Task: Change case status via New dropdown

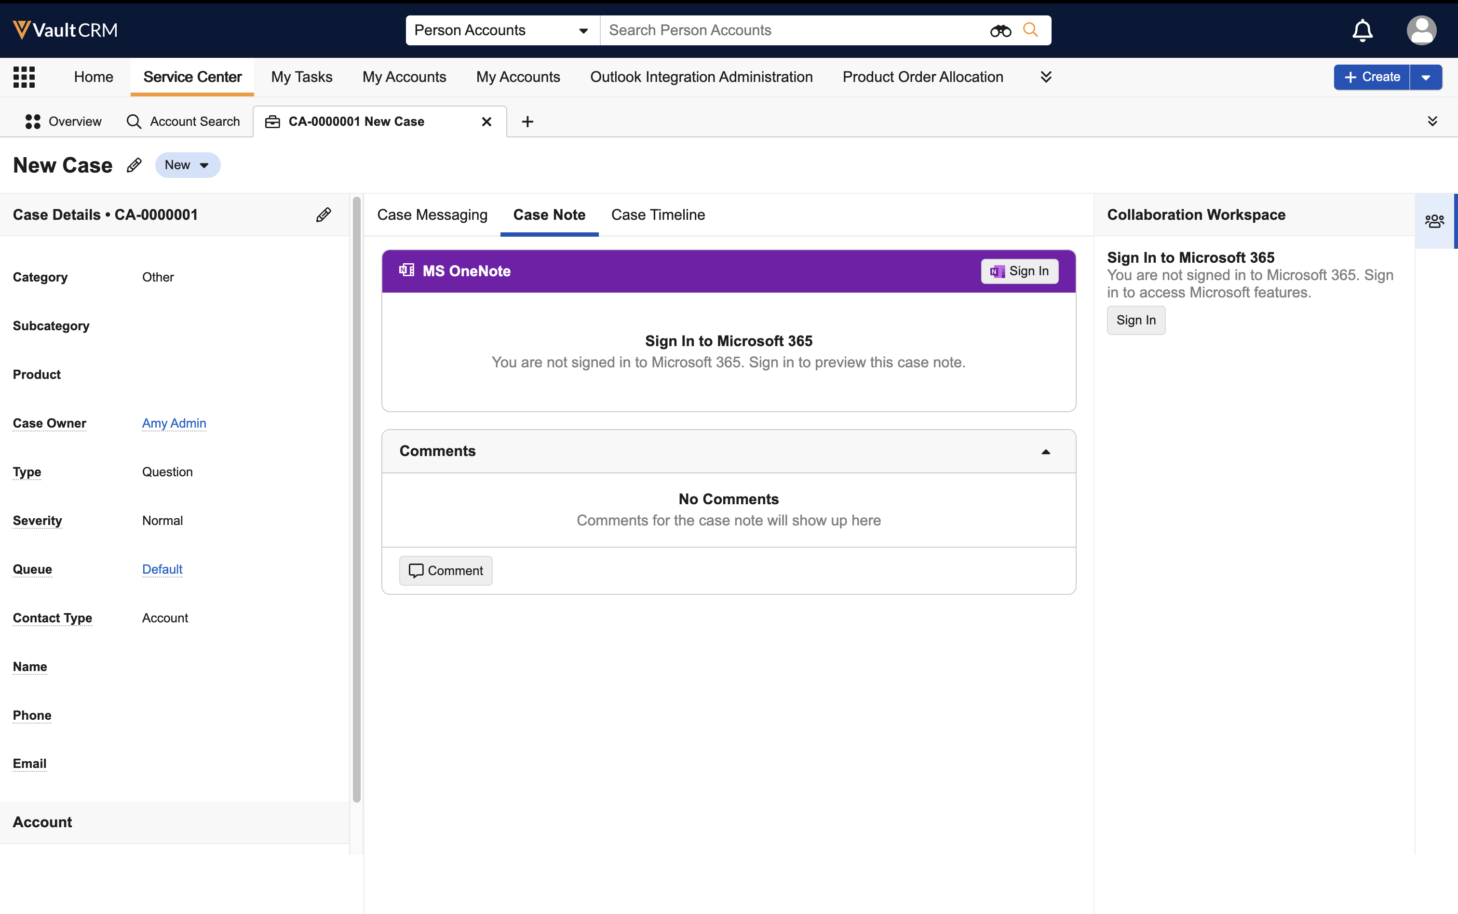Action: [188, 165]
